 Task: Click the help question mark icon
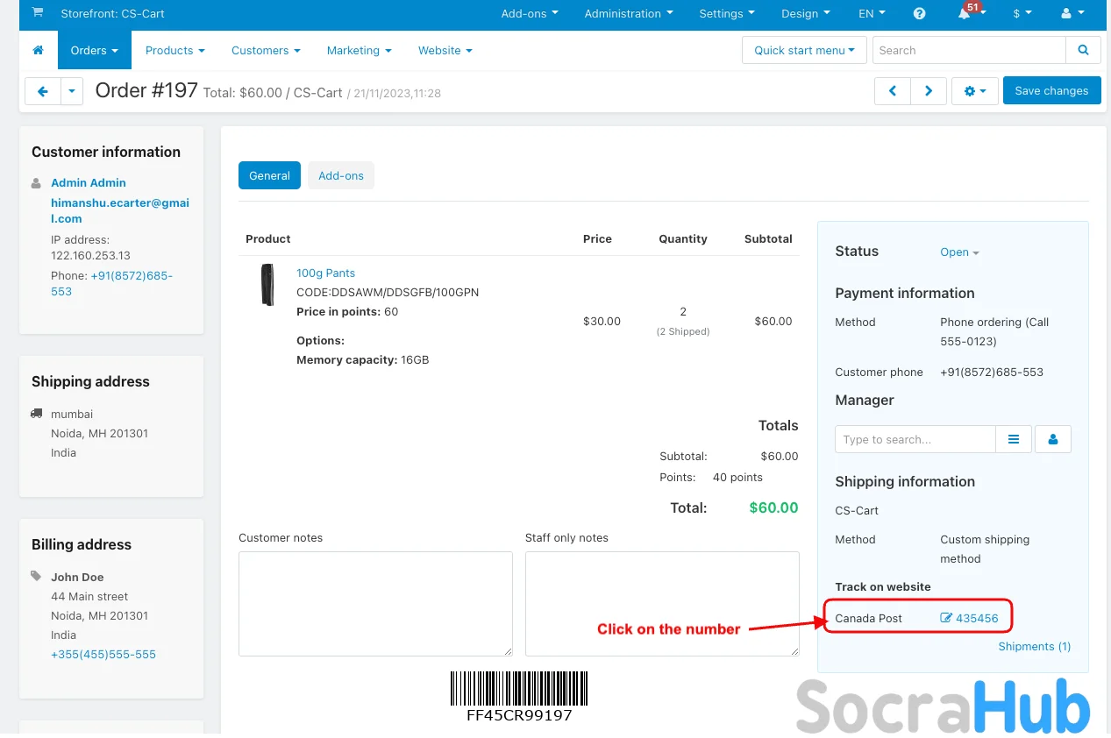tap(919, 14)
